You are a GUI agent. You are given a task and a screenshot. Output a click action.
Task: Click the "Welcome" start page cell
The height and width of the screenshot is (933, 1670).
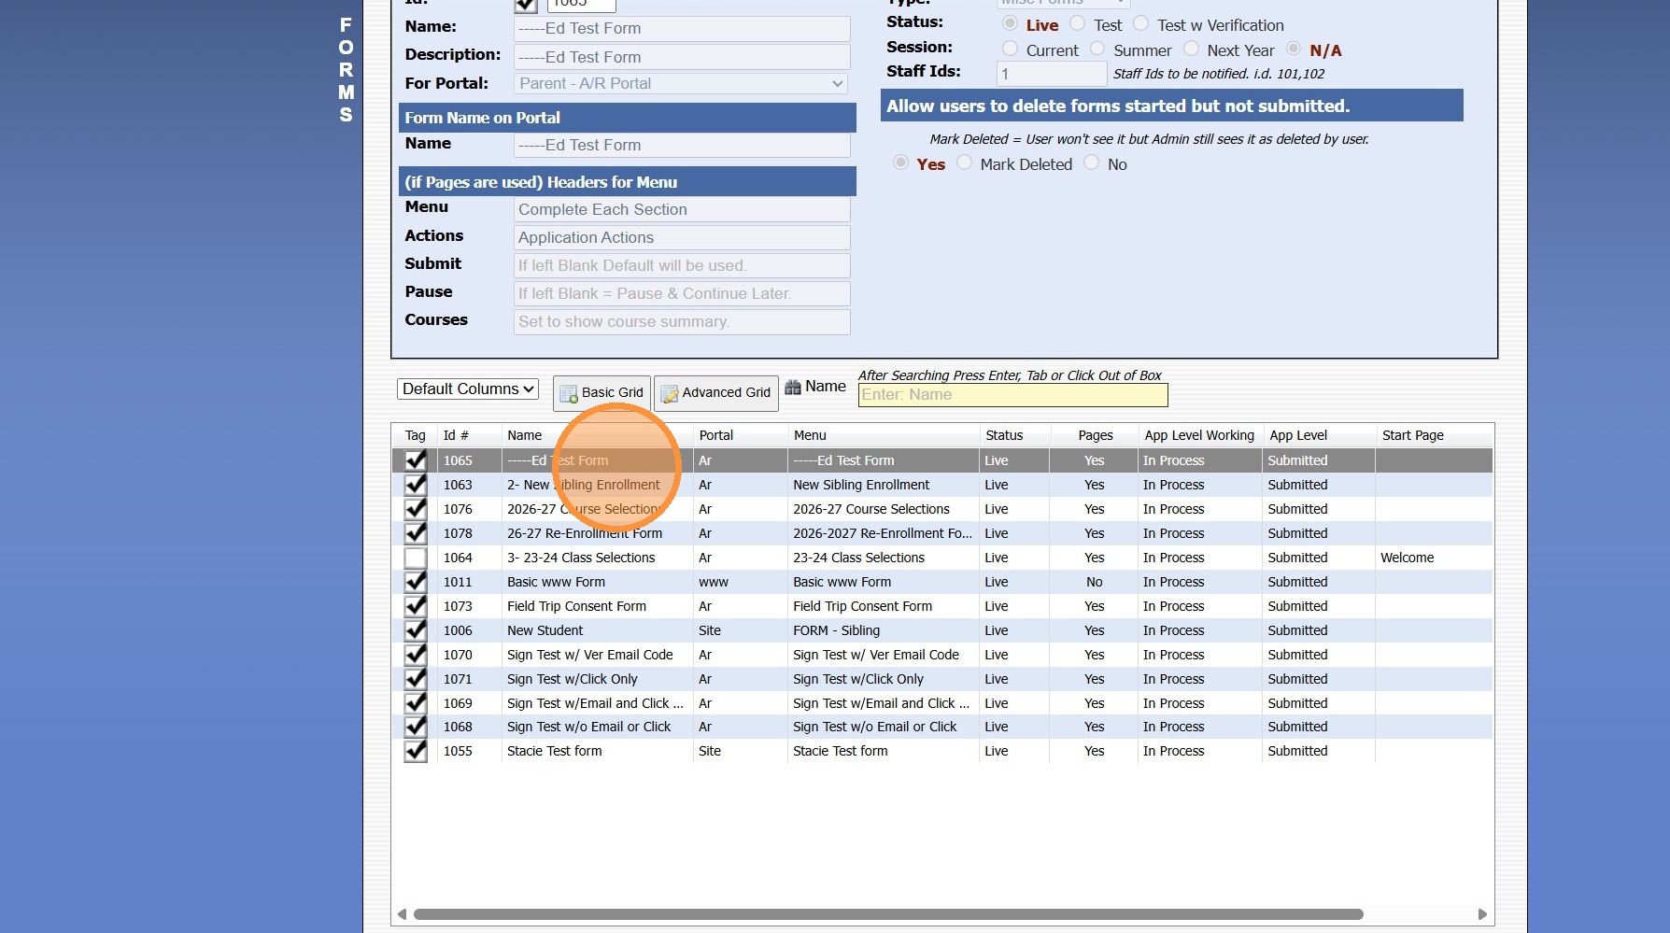coord(1407,558)
